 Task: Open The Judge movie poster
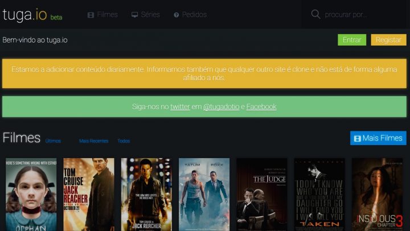tap(262, 195)
